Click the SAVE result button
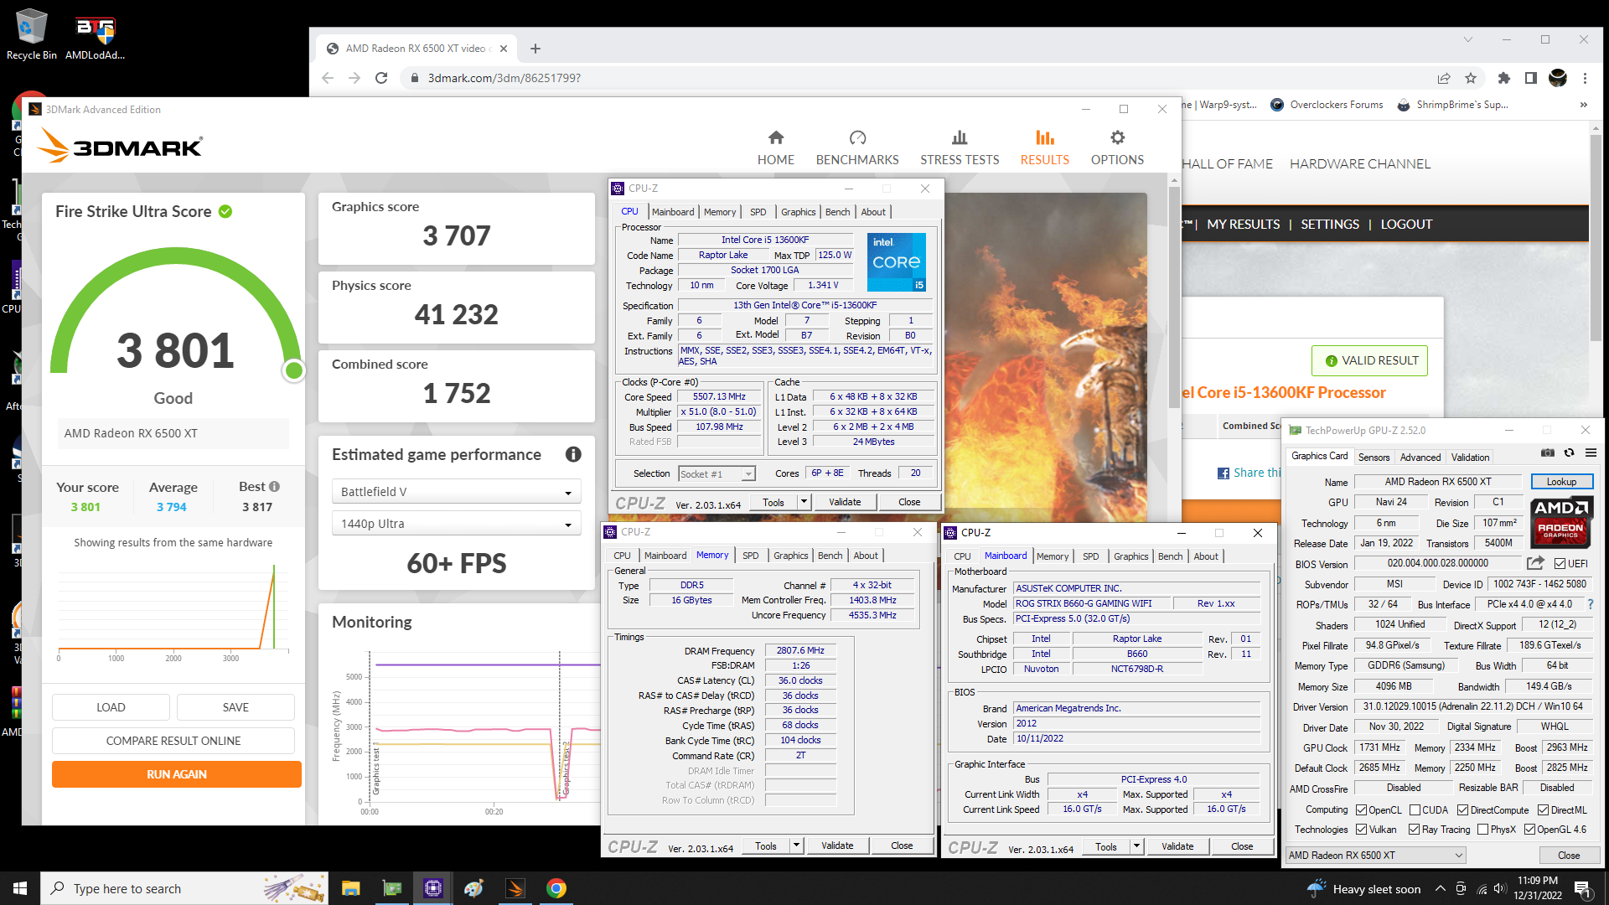Screen dimensions: 1609x905 [235, 707]
